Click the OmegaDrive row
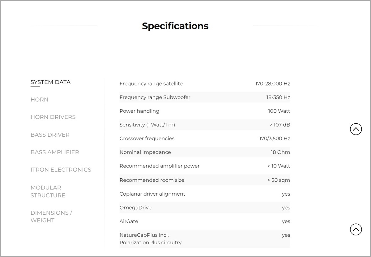371x257 pixels. (205, 208)
